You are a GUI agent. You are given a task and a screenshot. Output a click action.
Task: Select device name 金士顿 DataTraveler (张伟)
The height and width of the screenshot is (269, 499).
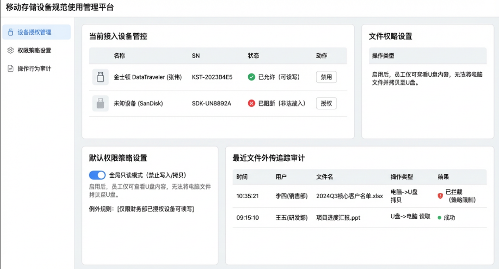[148, 77]
